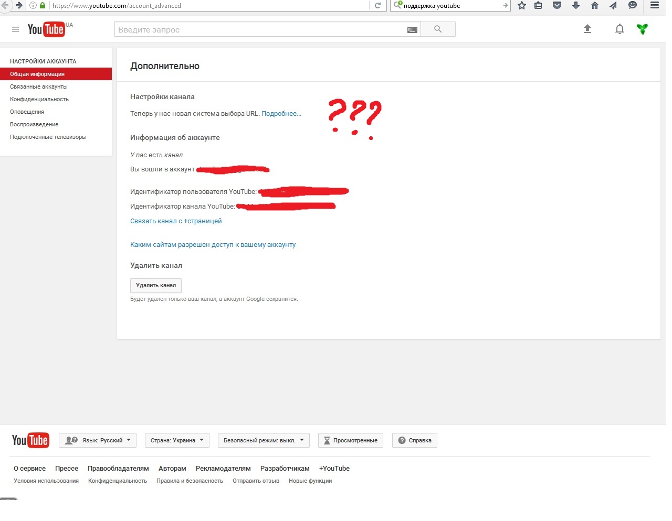
Task: Click the Удалить канал button
Action: click(156, 285)
